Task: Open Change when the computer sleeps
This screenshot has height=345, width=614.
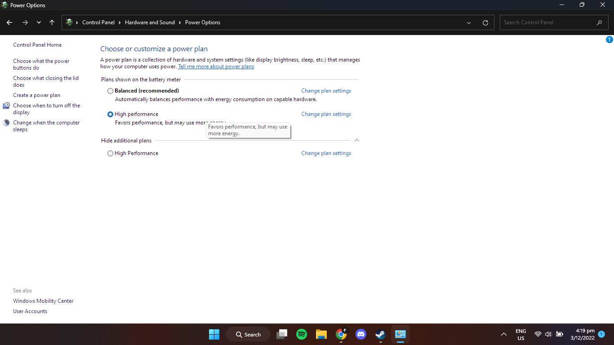Action: pyautogui.click(x=46, y=126)
